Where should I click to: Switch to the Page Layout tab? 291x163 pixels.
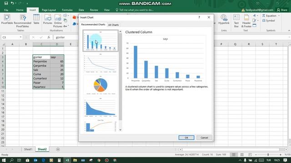pos(49,10)
